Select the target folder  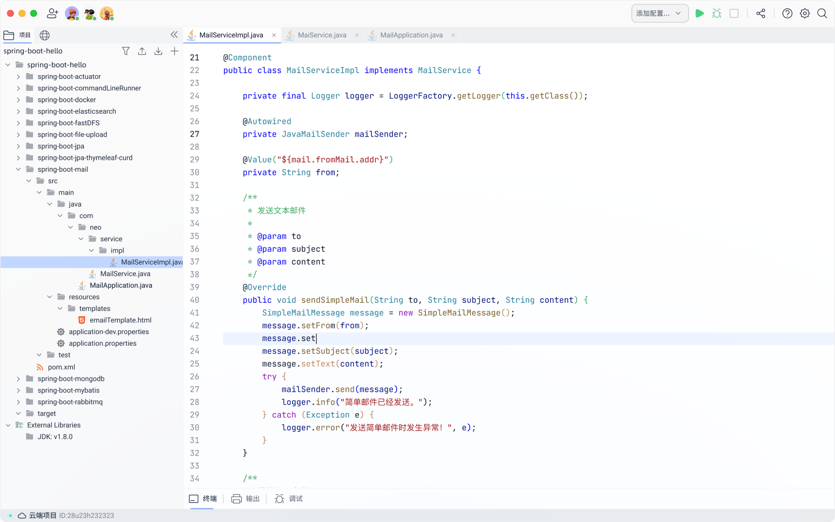46,413
